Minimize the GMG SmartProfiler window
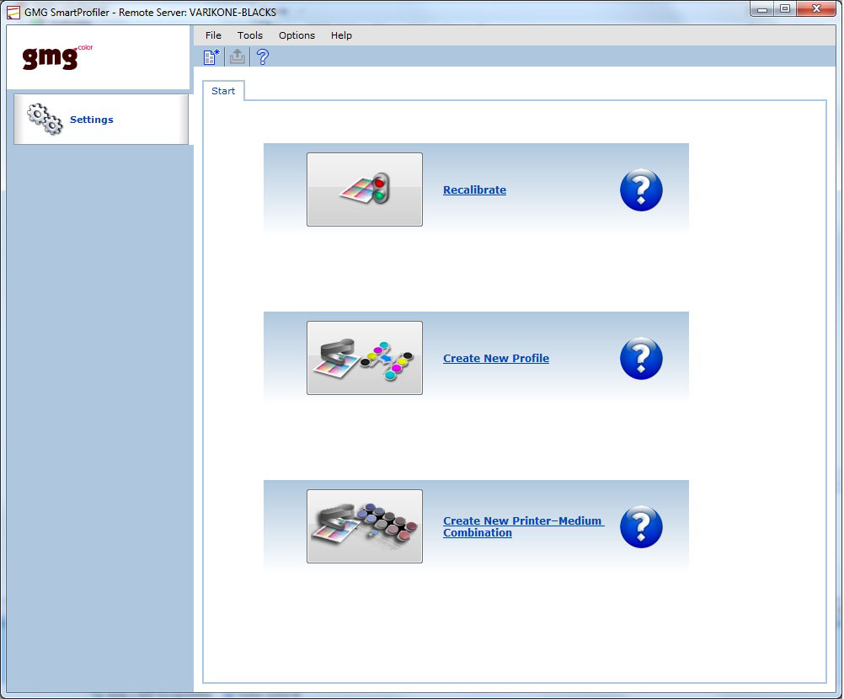The width and height of the screenshot is (844, 699). pyautogui.click(x=761, y=9)
